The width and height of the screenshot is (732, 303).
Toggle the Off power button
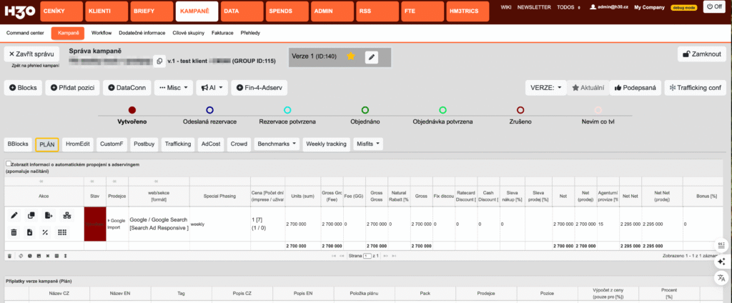tap(713, 6)
